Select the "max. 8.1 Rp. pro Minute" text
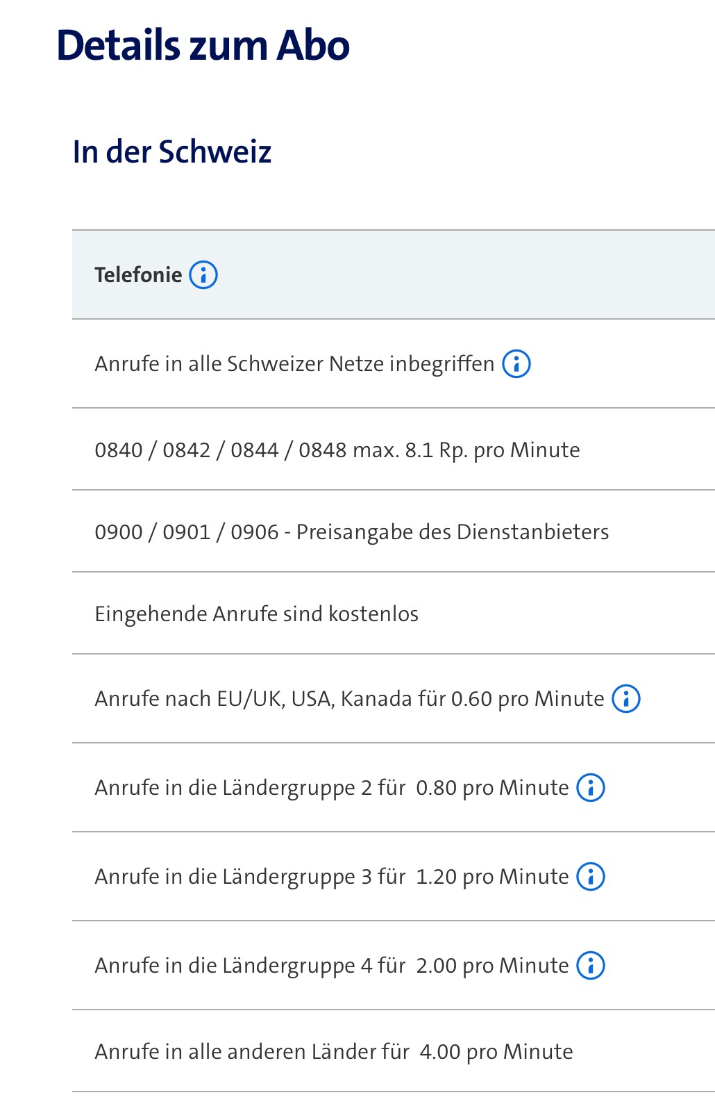The height and width of the screenshot is (1111, 715). 466,450
